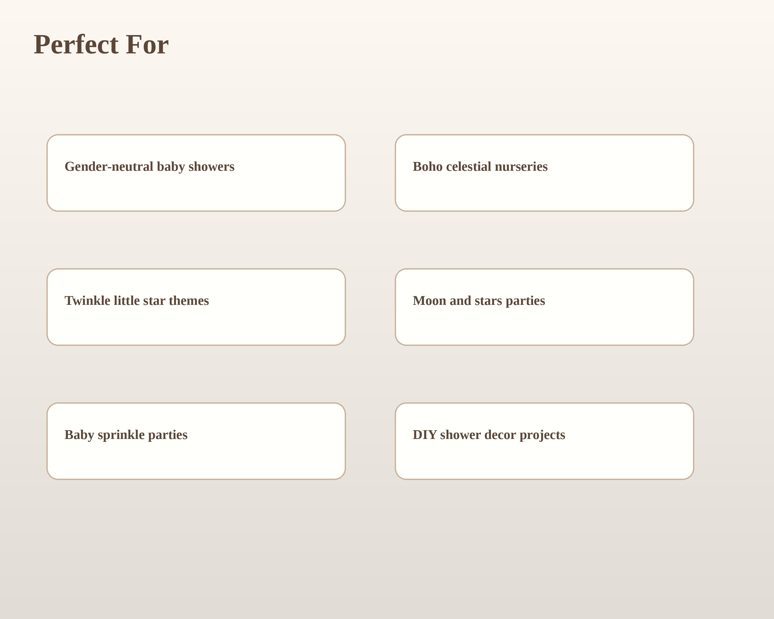Click the DIY shower decor projects card
Viewport: 774px width, 619px height.
(544, 441)
